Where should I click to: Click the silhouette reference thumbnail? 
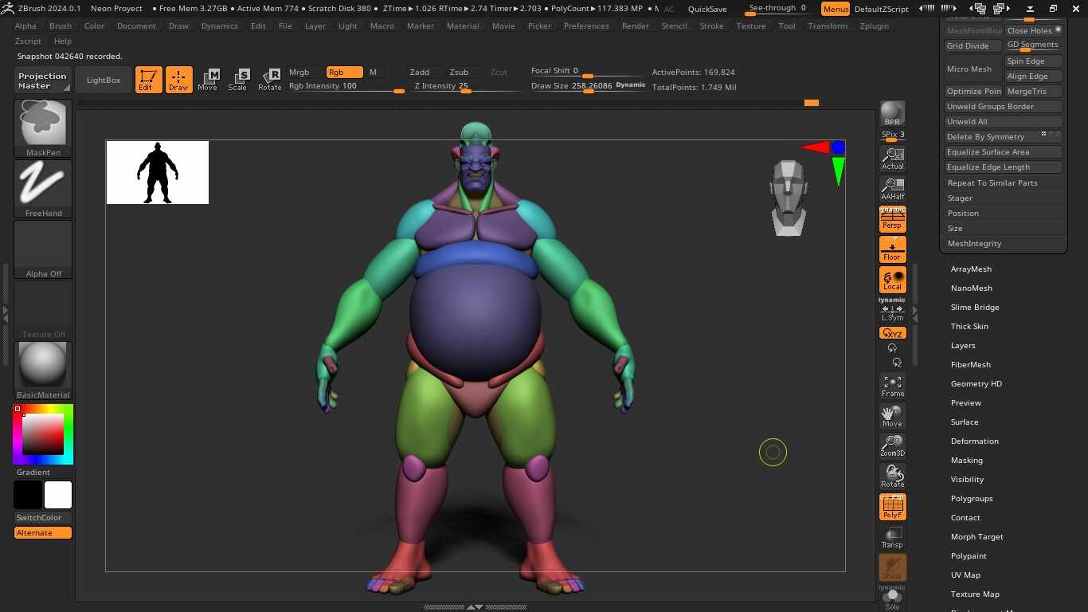(x=158, y=172)
